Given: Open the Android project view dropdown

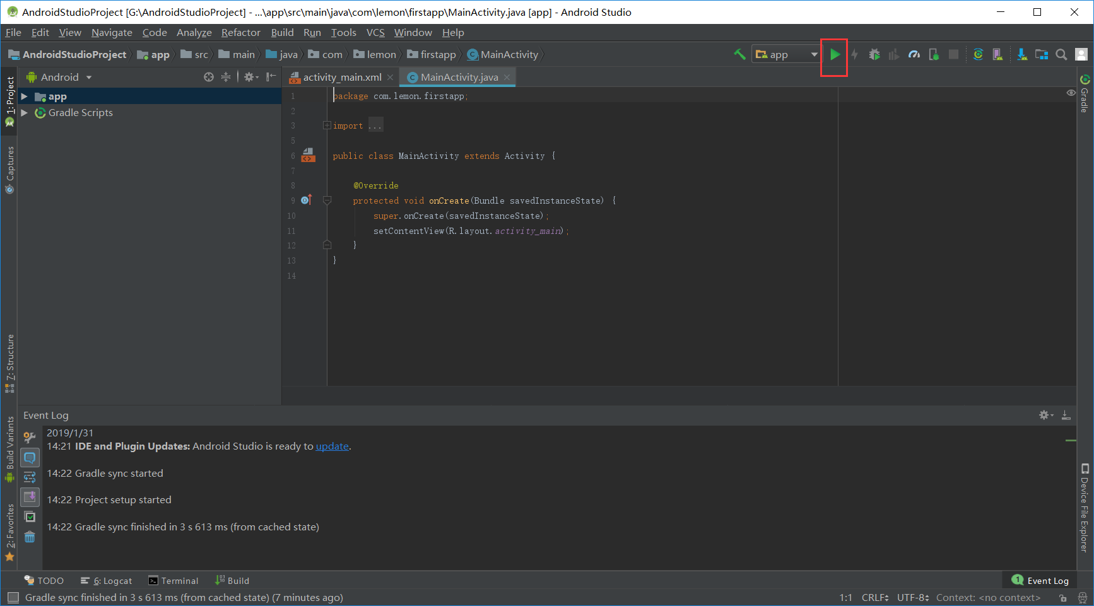Looking at the screenshot, I should pos(60,78).
